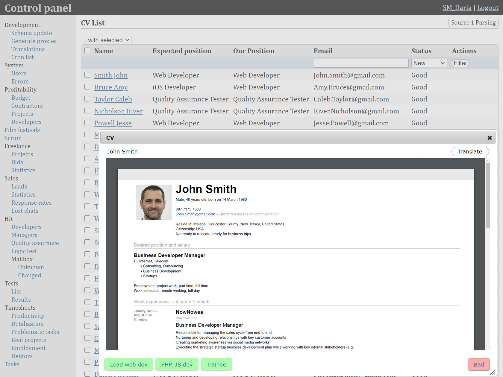Close the CV dialog with X icon
The image size is (503, 377).
click(x=490, y=138)
